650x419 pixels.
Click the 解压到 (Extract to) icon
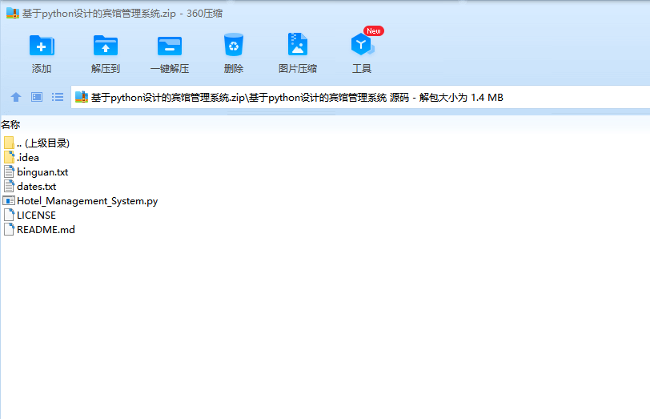106,45
